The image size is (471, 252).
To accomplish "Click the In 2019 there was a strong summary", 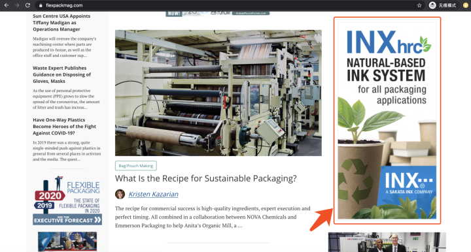I will pyautogui.click(x=67, y=151).
